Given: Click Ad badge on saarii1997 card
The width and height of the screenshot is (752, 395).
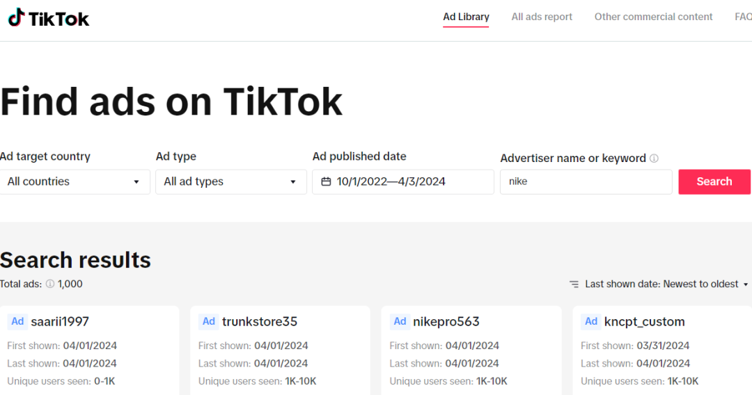Looking at the screenshot, I should point(17,321).
